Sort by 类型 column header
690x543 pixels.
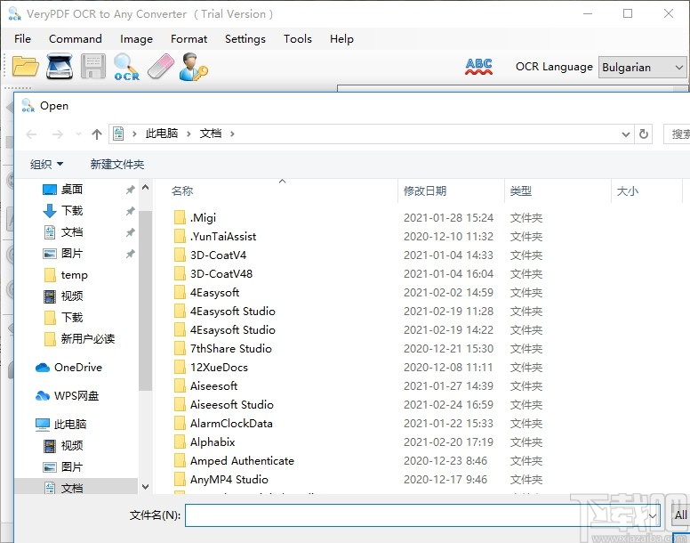(520, 191)
